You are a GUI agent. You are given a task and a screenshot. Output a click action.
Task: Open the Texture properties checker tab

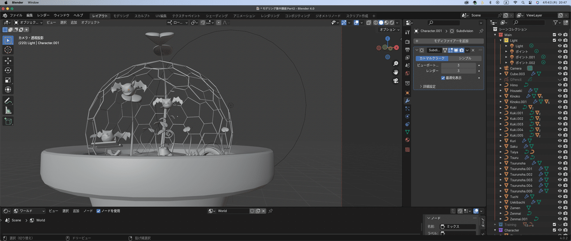point(407,149)
